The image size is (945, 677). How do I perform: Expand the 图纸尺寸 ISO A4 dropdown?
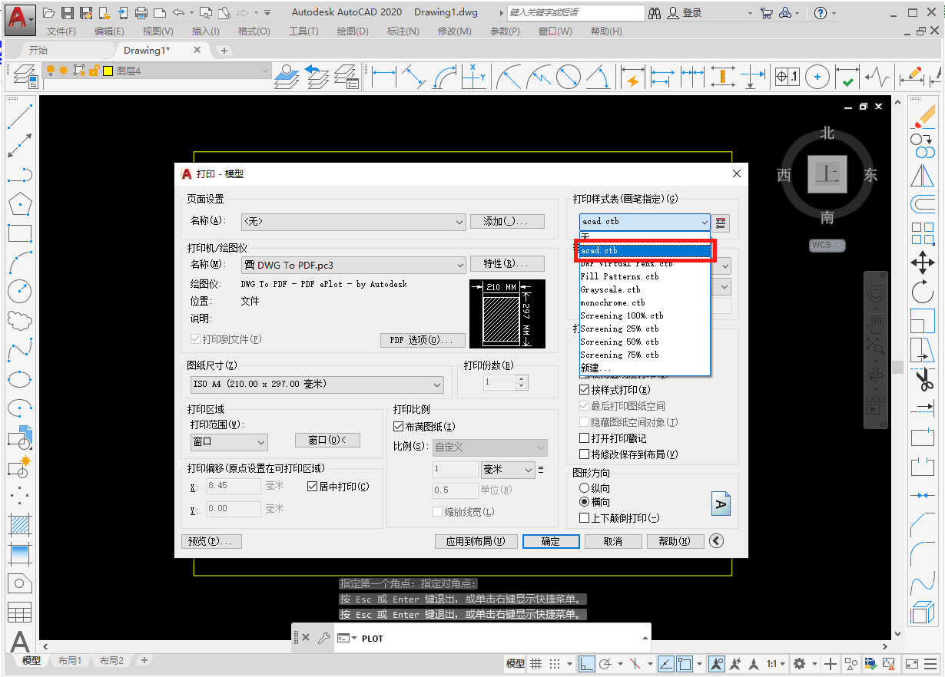point(436,384)
